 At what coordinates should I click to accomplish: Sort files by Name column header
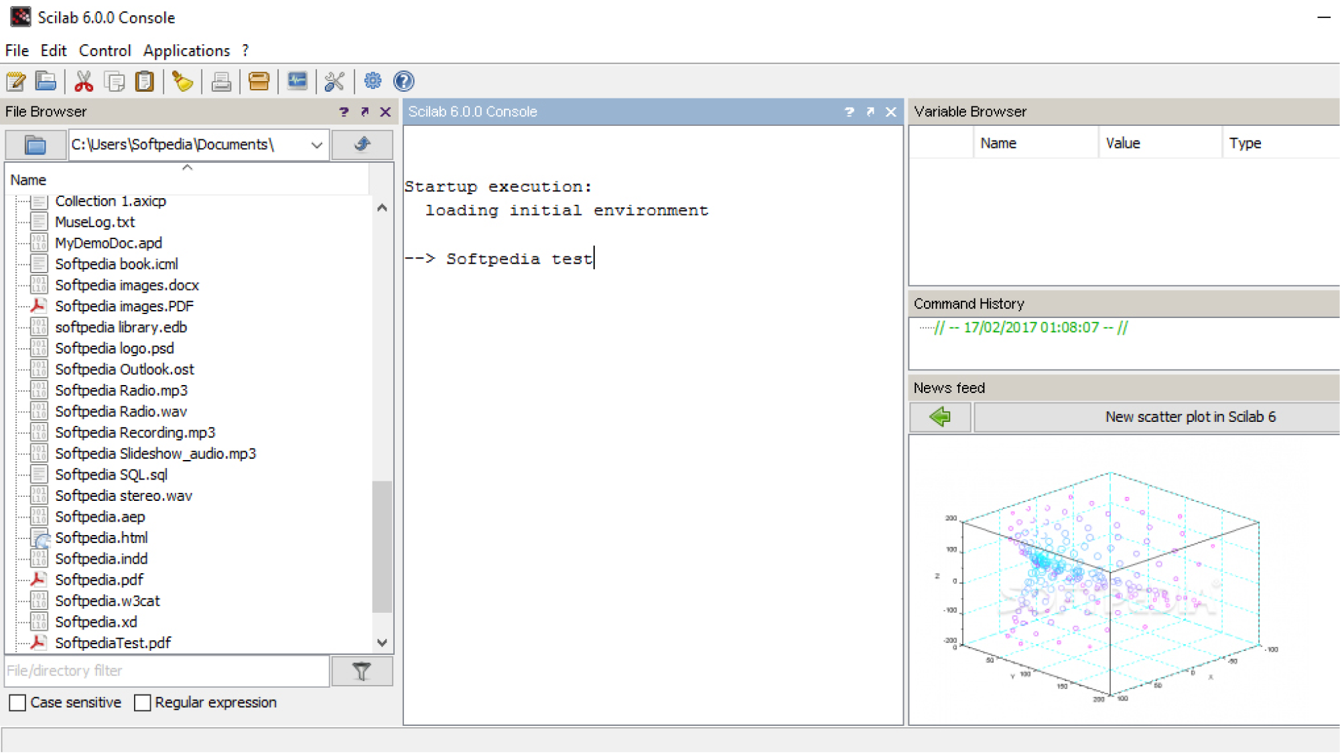pos(28,180)
